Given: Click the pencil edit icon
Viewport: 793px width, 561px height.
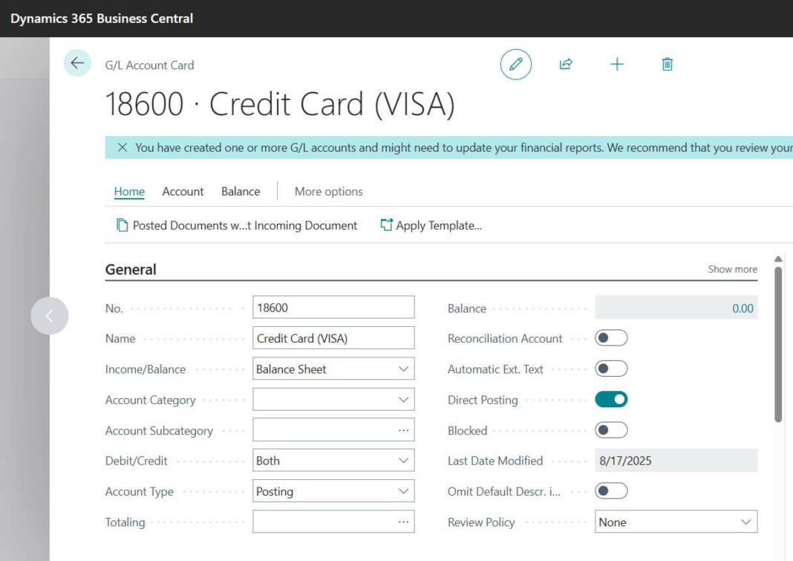Looking at the screenshot, I should coord(515,64).
